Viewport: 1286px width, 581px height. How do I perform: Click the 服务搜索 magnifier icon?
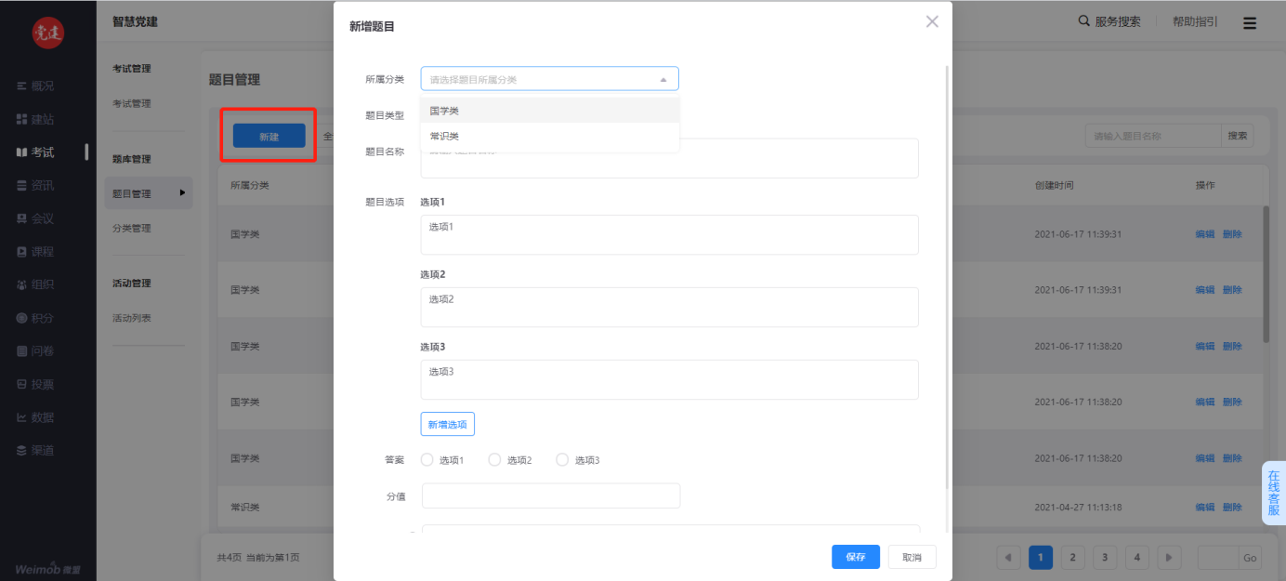tap(1084, 21)
